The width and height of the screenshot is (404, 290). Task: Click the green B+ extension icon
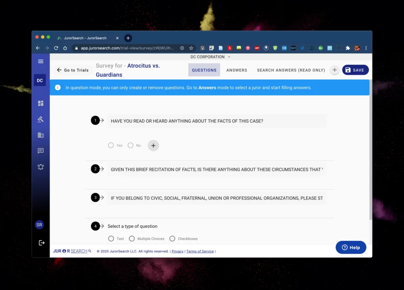coord(320,48)
